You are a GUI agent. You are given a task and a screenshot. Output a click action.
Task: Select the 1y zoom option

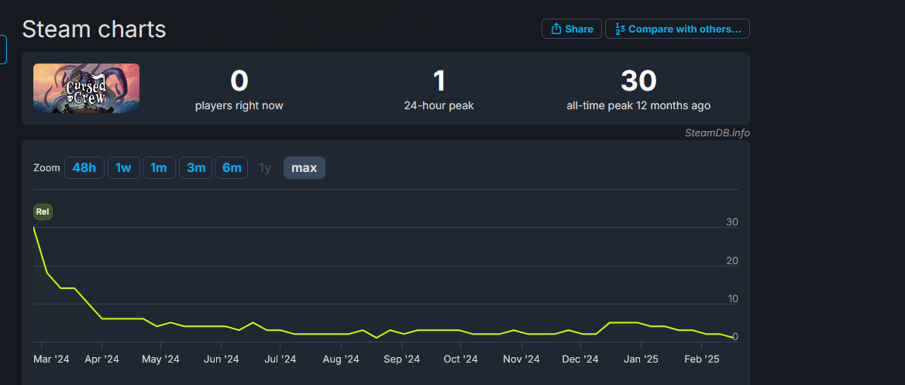[265, 168]
